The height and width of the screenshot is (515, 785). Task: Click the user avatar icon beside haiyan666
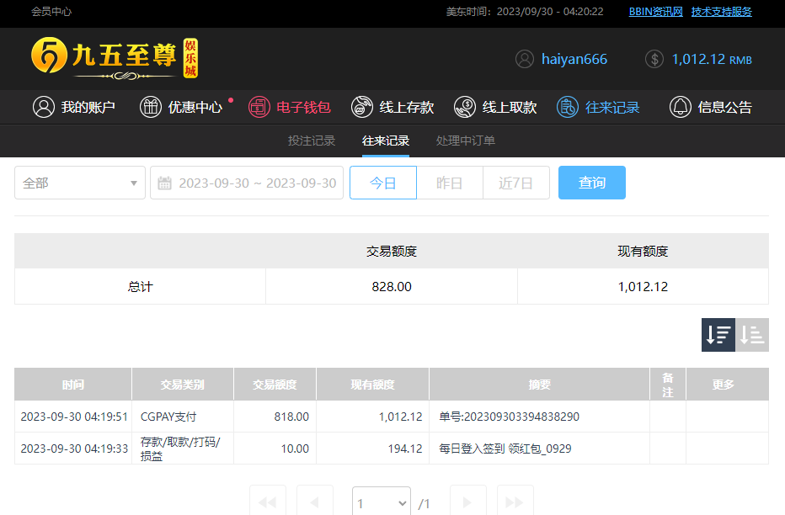pyautogui.click(x=525, y=59)
